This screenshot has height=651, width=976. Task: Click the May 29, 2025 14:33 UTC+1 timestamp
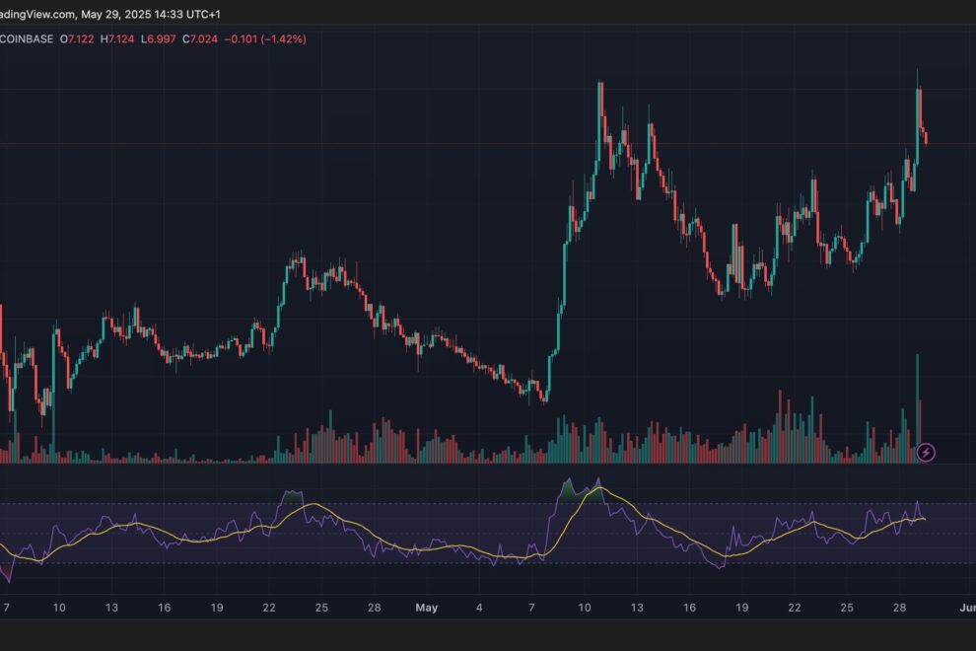(151, 14)
